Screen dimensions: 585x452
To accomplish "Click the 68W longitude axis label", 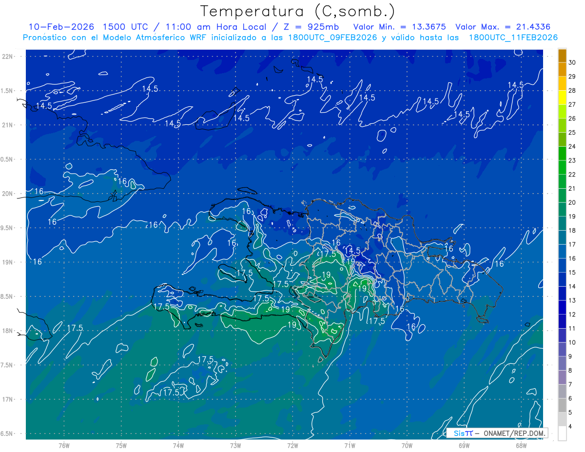I will 521,446.
